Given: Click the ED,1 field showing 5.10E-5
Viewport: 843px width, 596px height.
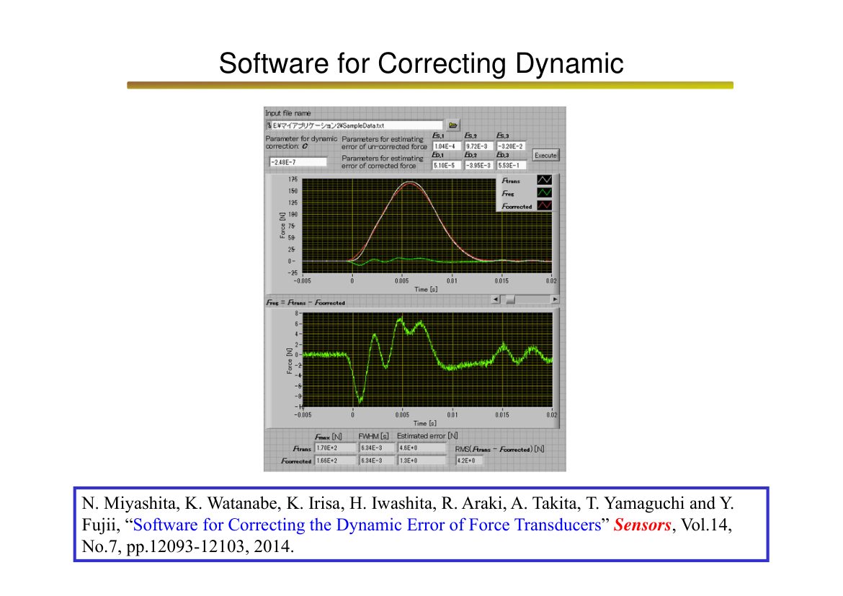Looking at the screenshot, I should click(x=446, y=166).
